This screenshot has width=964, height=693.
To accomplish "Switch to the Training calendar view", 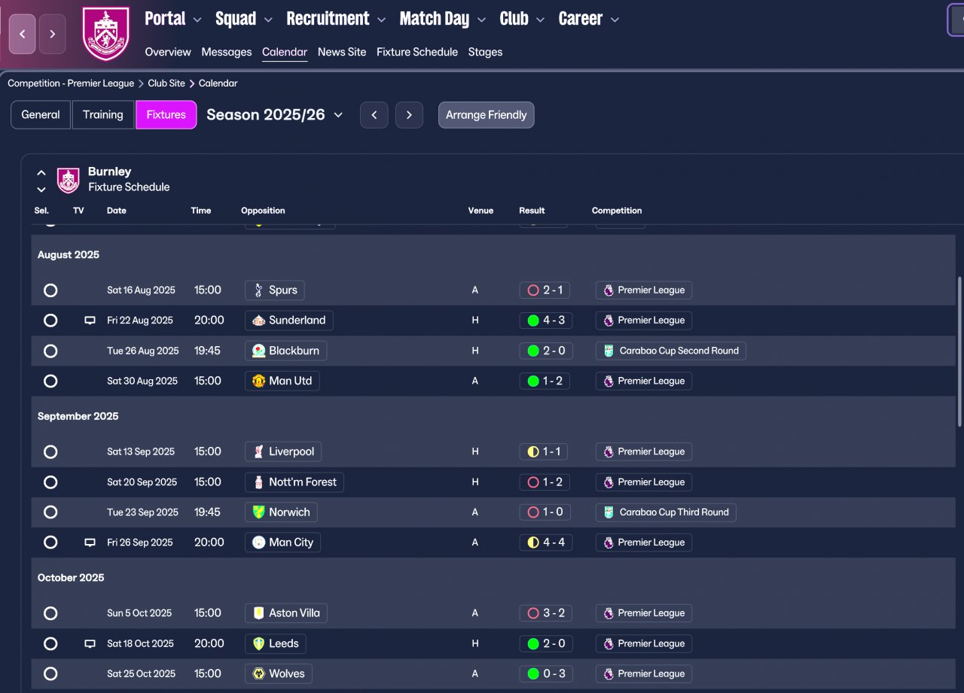I will pyautogui.click(x=103, y=115).
